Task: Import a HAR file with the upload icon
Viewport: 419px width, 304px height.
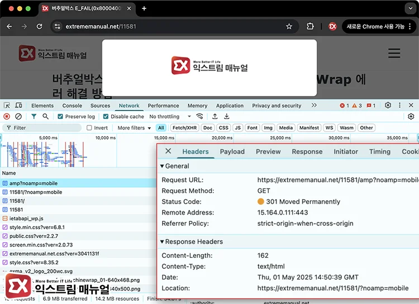Action: (x=215, y=117)
